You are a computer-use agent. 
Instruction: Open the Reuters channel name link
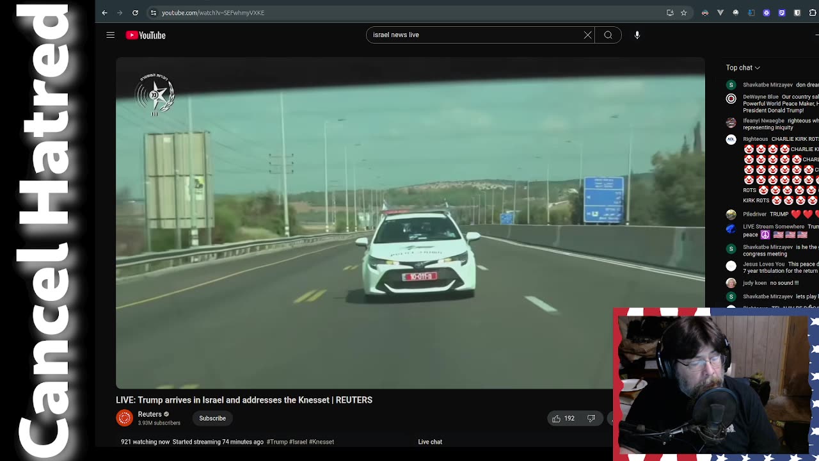pyautogui.click(x=150, y=414)
